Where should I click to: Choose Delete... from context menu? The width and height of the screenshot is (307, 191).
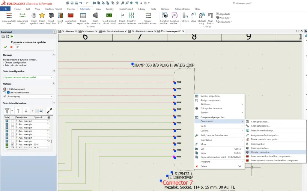tap(219, 166)
